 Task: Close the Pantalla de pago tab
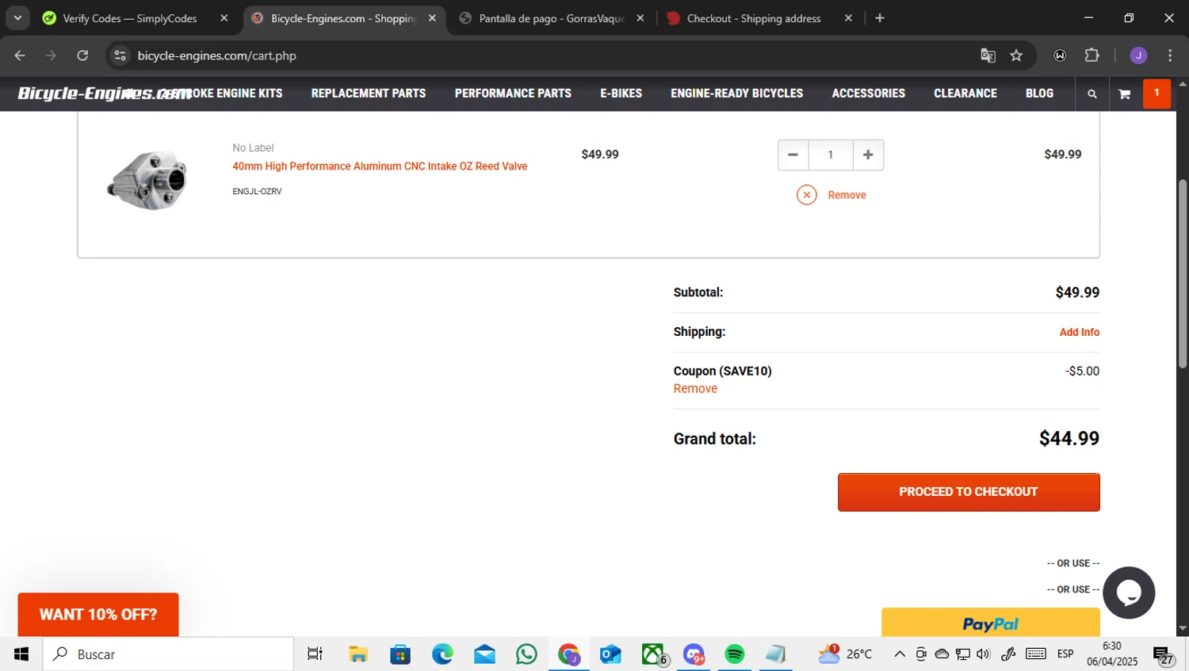[640, 18]
